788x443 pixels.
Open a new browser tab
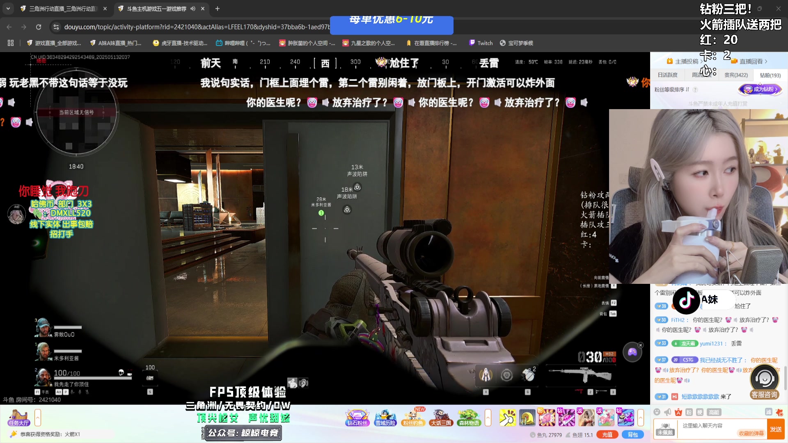(218, 9)
